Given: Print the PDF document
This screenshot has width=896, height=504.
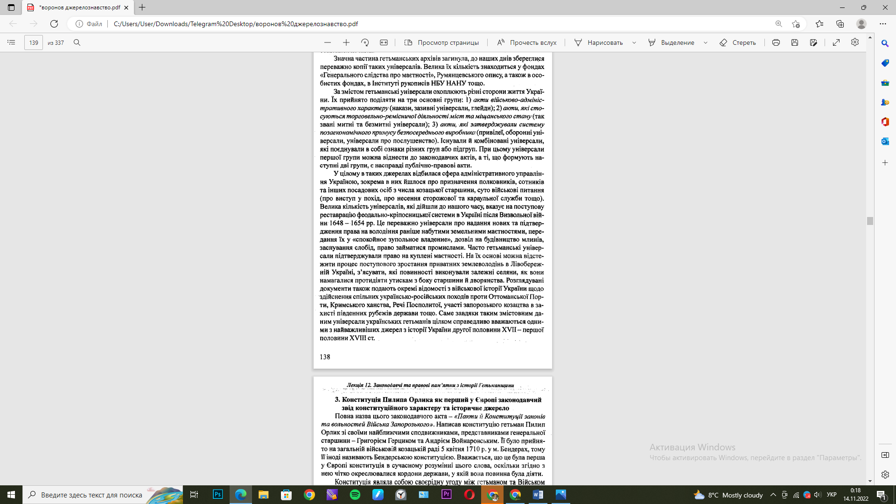Looking at the screenshot, I should click(x=776, y=42).
